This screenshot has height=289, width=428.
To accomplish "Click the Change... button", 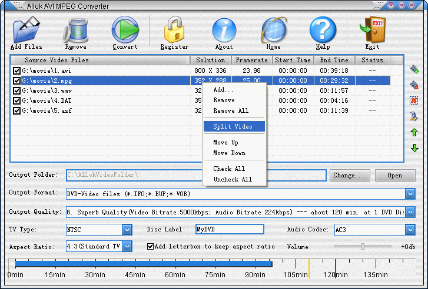I will point(350,176).
